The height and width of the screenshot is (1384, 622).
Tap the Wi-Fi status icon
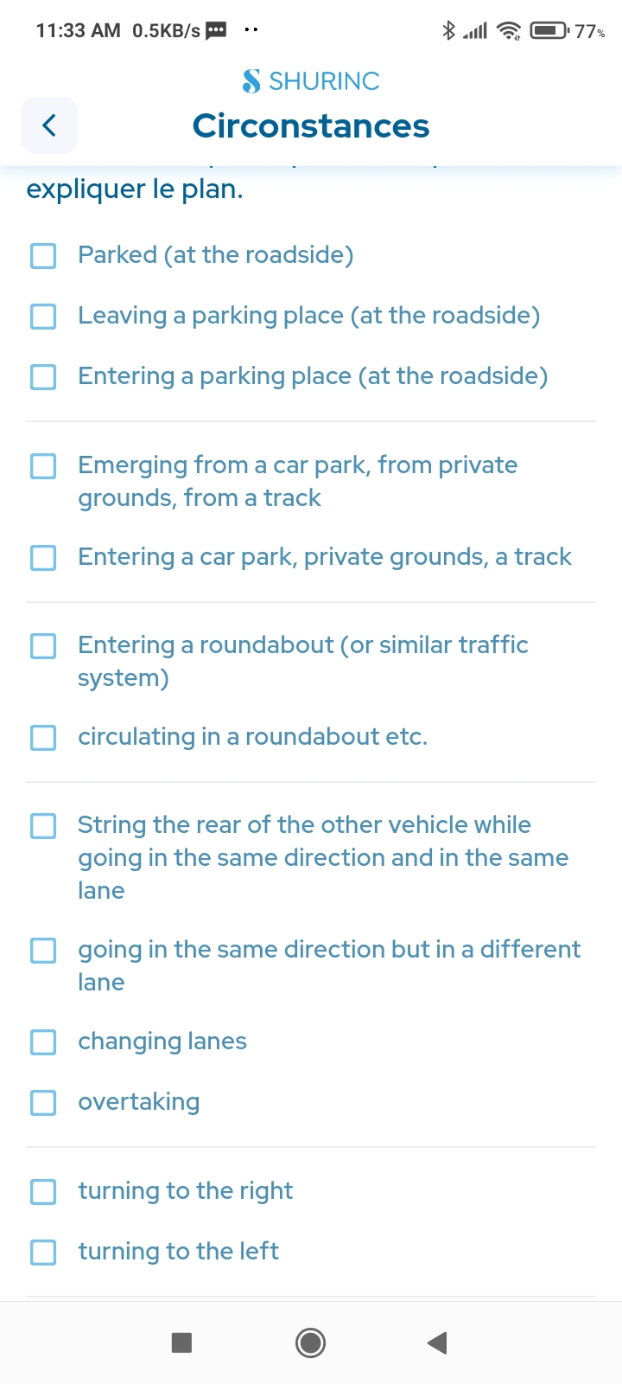pos(511,31)
